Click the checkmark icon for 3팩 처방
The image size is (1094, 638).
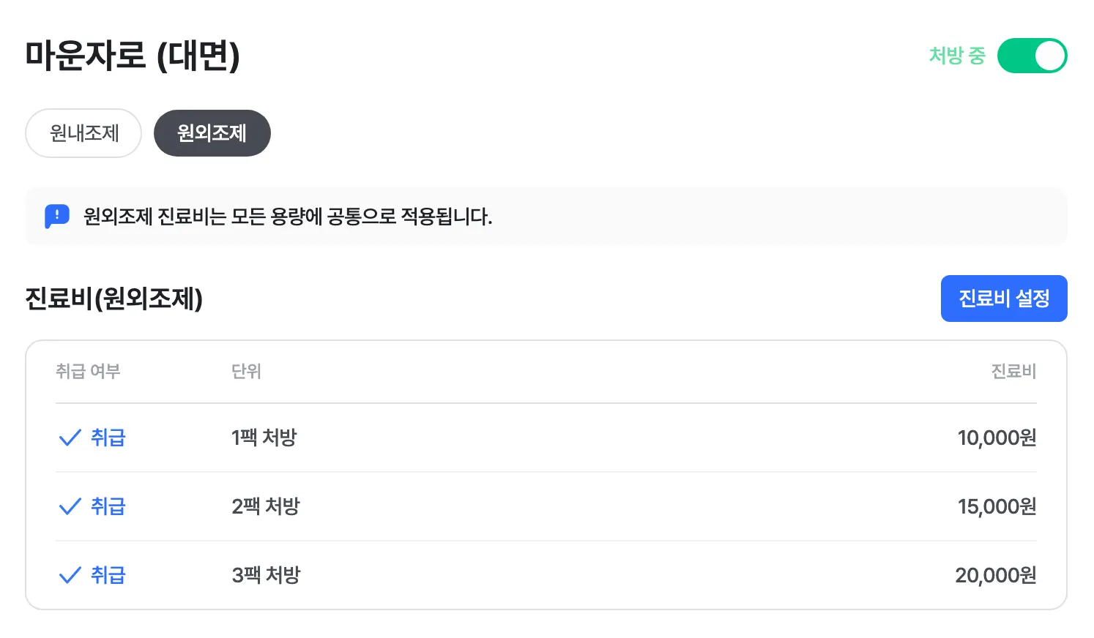(70, 575)
